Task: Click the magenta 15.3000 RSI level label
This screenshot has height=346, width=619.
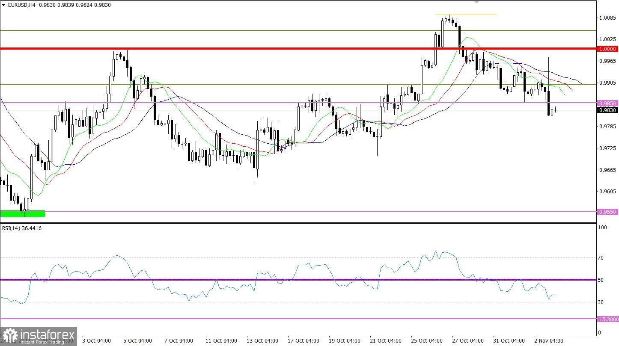Action: [607, 319]
